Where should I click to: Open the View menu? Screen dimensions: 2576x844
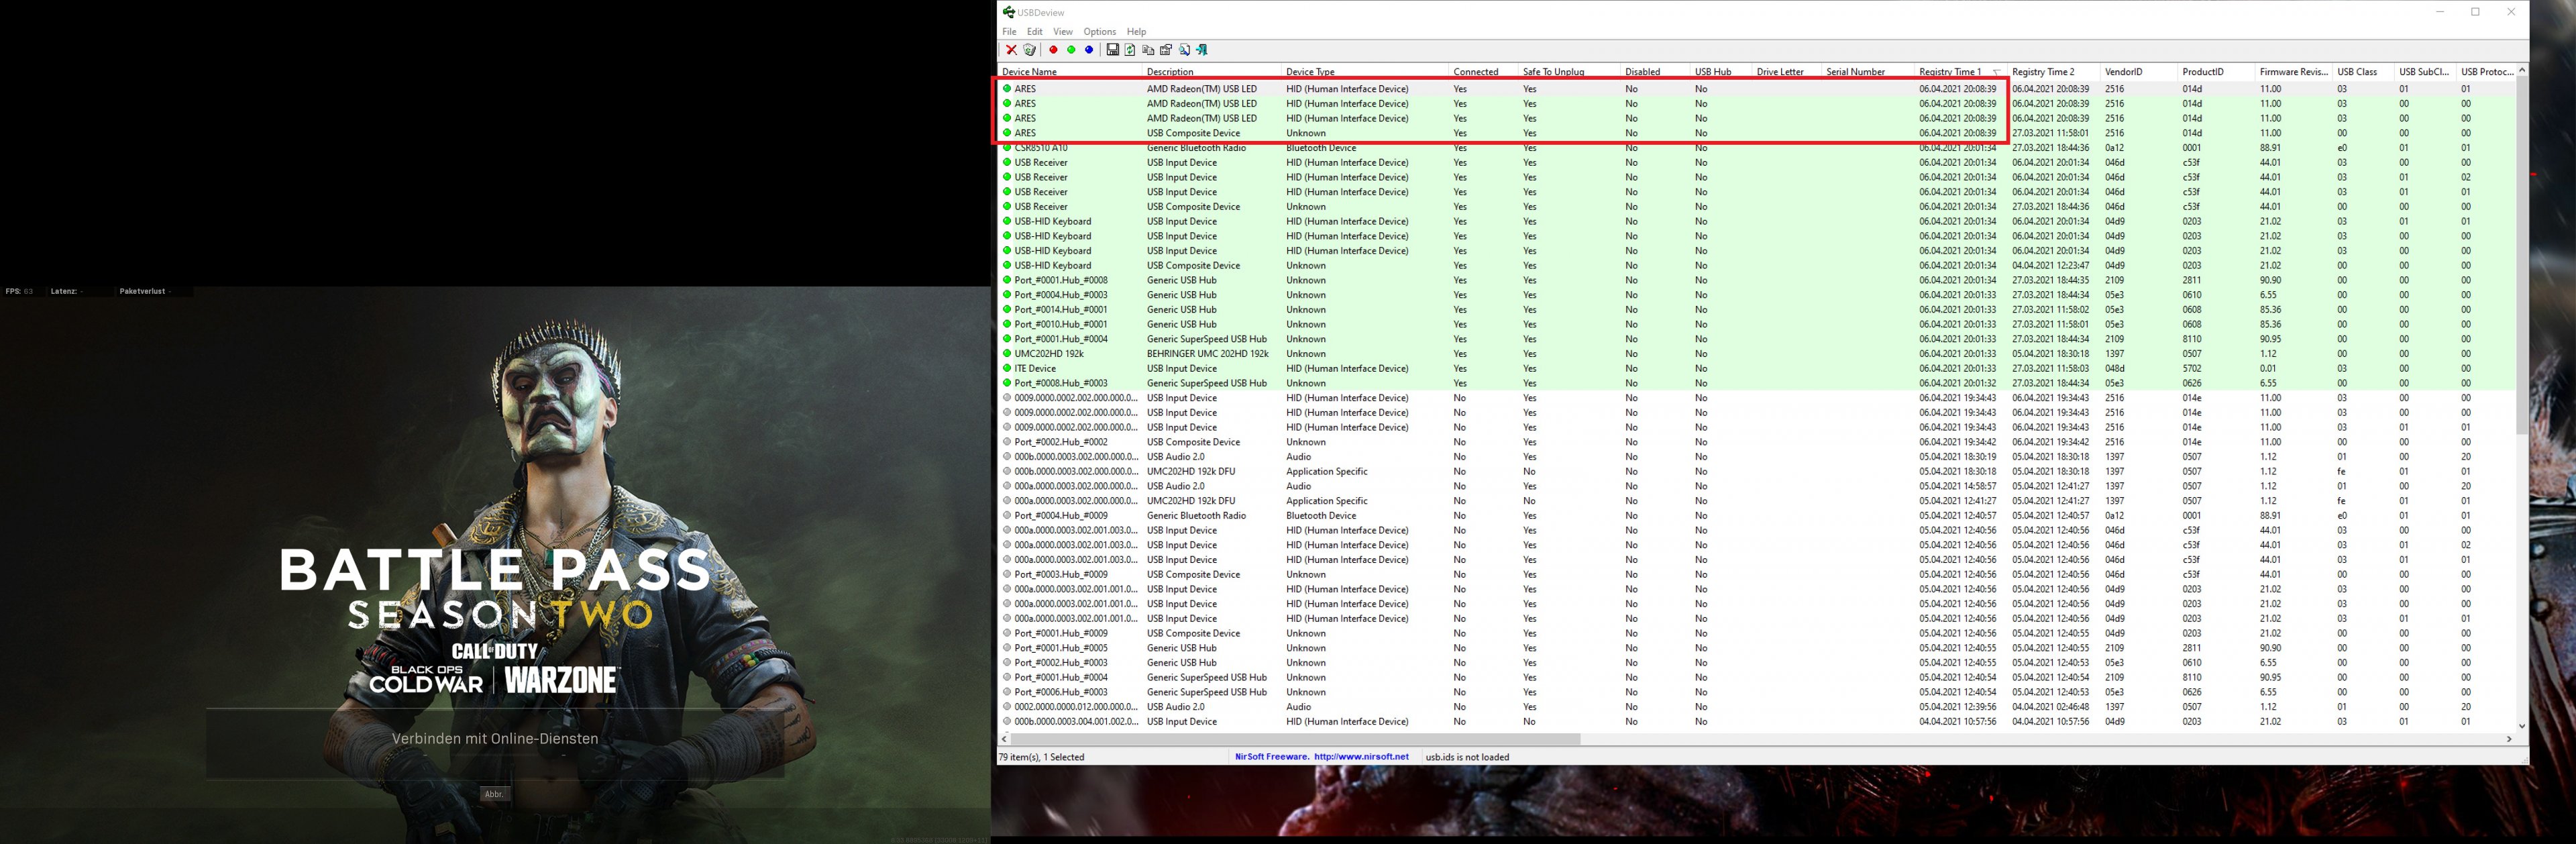(1062, 32)
